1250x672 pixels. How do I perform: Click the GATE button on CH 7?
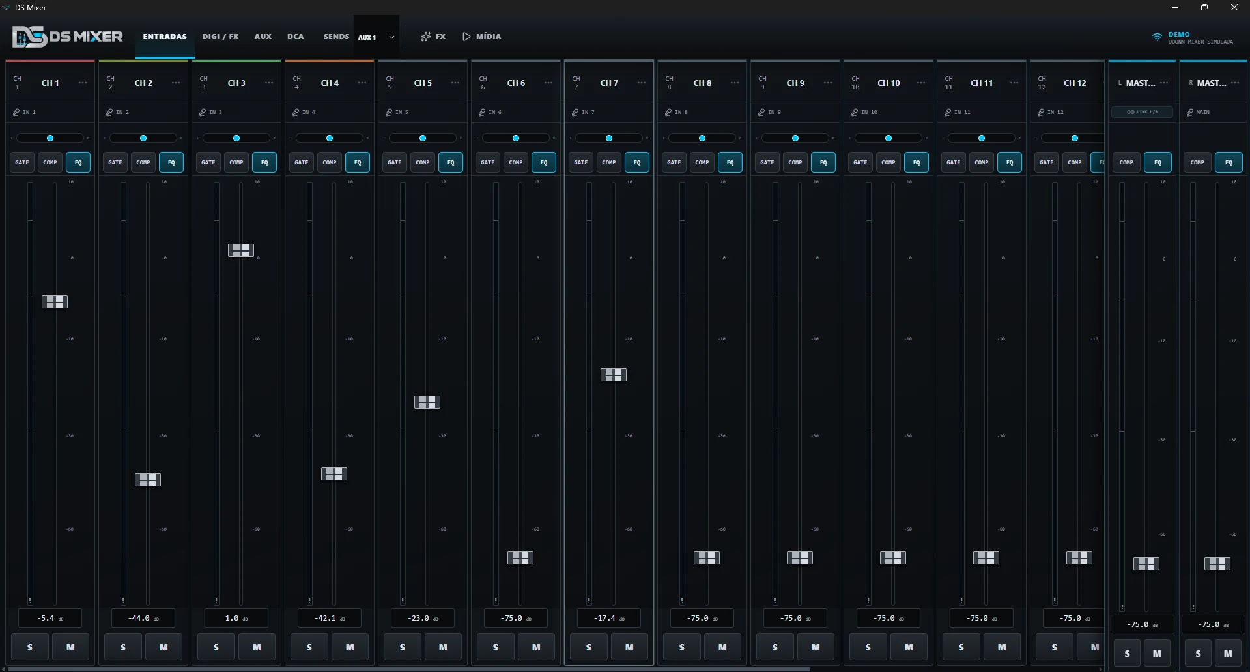[x=581, y=162]
